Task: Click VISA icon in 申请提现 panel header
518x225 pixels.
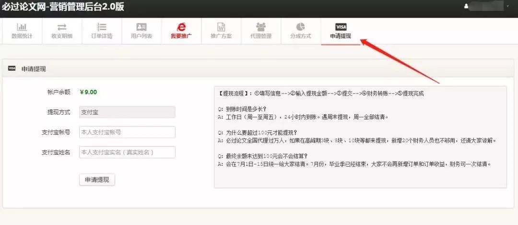Action: (x=12, y=68)
